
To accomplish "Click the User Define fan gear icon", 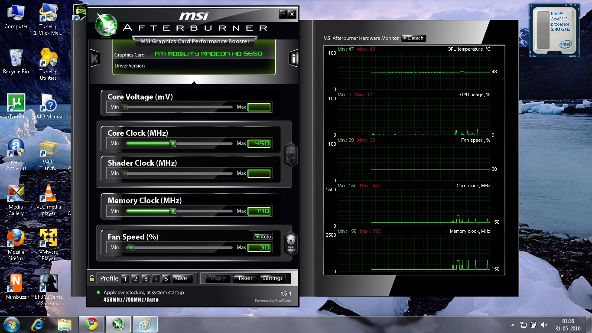I will tap(291, 243).
